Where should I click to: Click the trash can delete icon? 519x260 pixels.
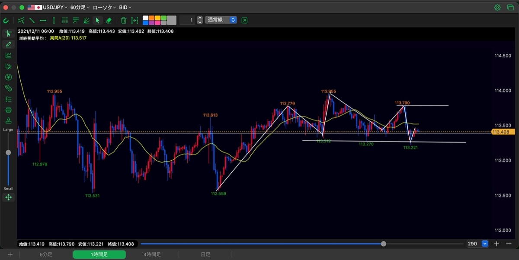(123, 20)
